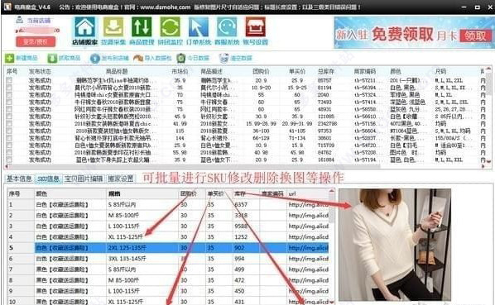Click the 新建商品 green plus icon
495x305 pixels.
click(x=9, y=59)
